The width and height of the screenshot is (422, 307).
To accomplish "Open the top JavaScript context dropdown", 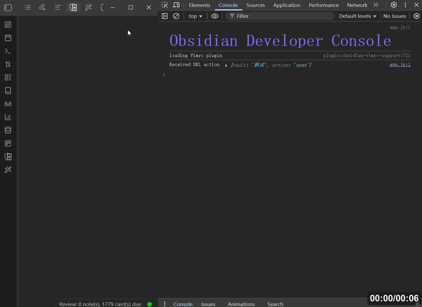I will (195, 16).
